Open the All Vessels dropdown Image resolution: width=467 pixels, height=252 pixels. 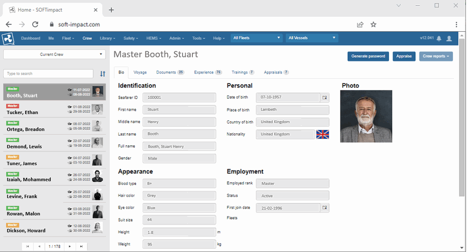pos(312,38)
